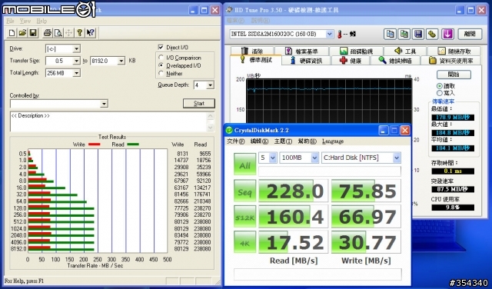Toggle the Direct I/O checkbox
Image resolution: width=492 pixels, height=289 pixels.
(161, 48)
